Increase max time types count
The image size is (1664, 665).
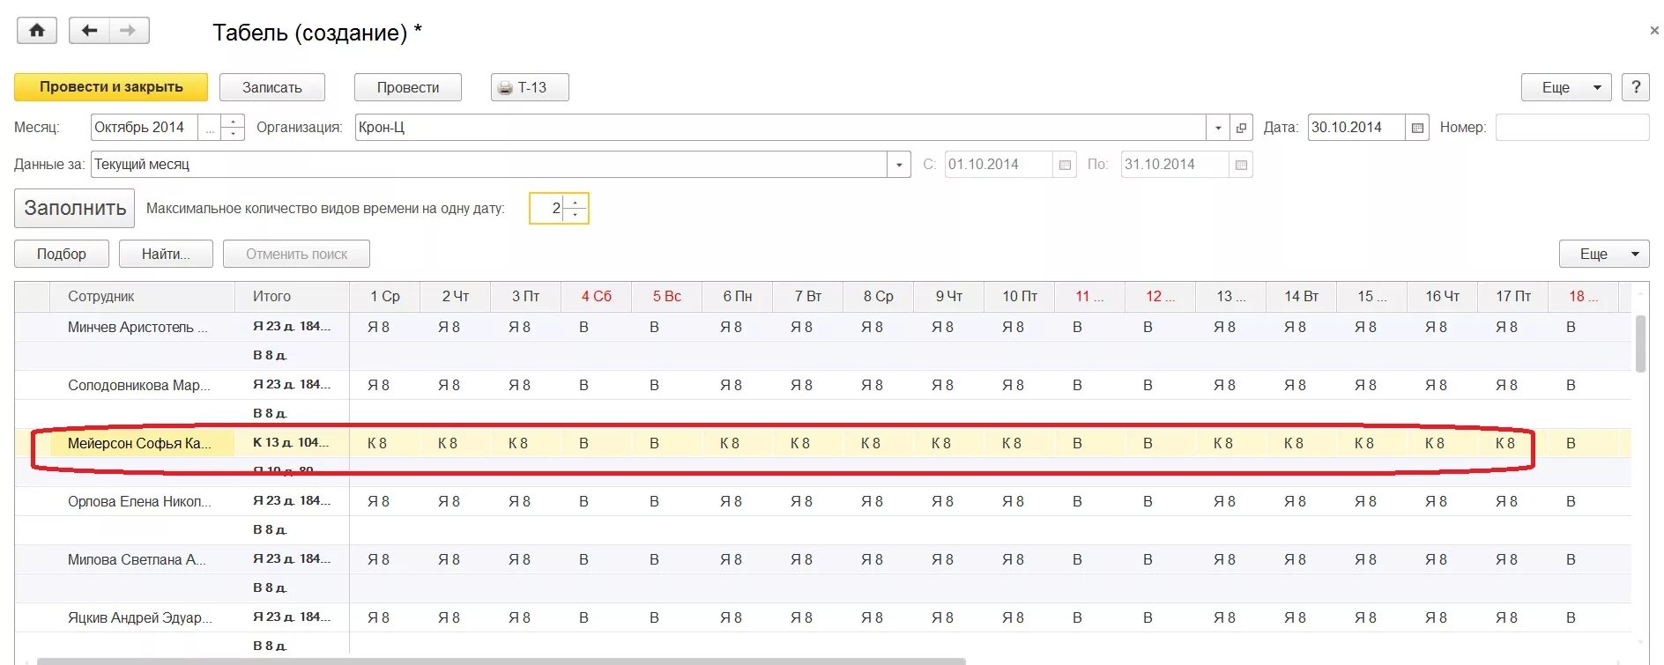(576, 203)
